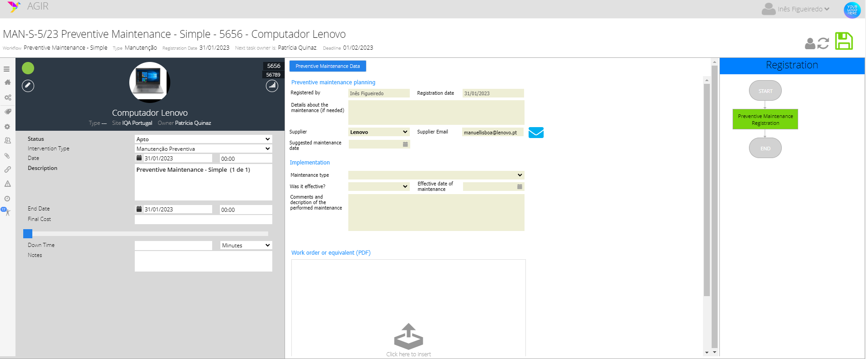Click the form panel vertical scrollbar

click(x=707, y=190)
